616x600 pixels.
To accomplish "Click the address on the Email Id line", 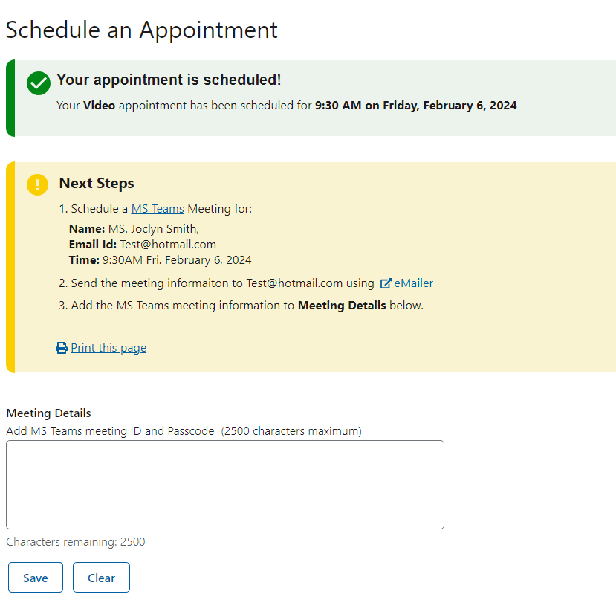I will [168, 245].
